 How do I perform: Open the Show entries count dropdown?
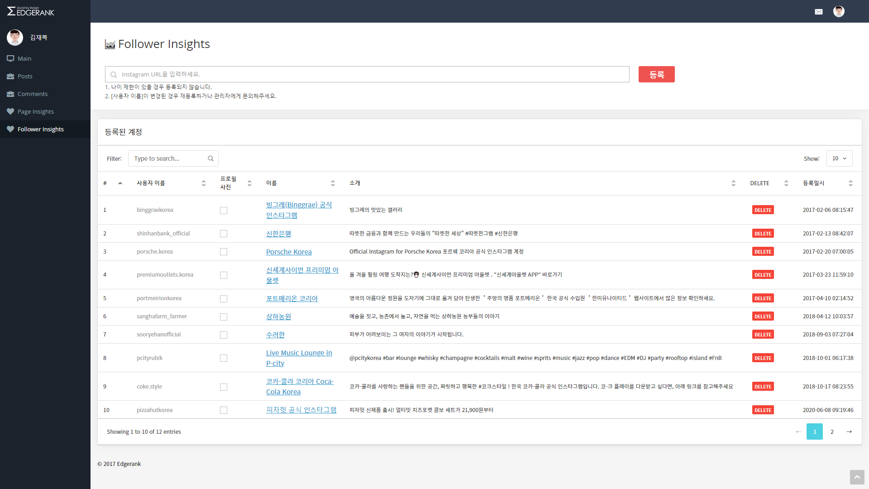(839, 158)
